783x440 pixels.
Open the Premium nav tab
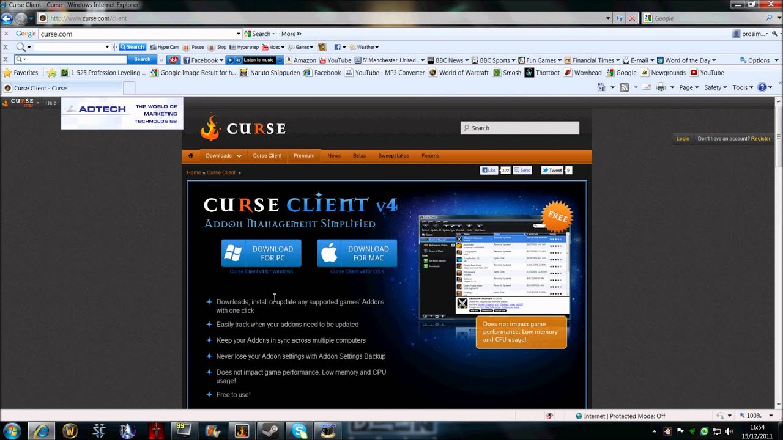click(304, 156)
